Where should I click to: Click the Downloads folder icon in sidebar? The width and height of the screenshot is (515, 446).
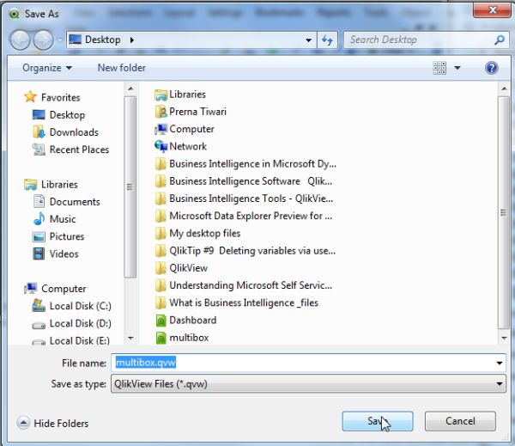coord(39,131)
